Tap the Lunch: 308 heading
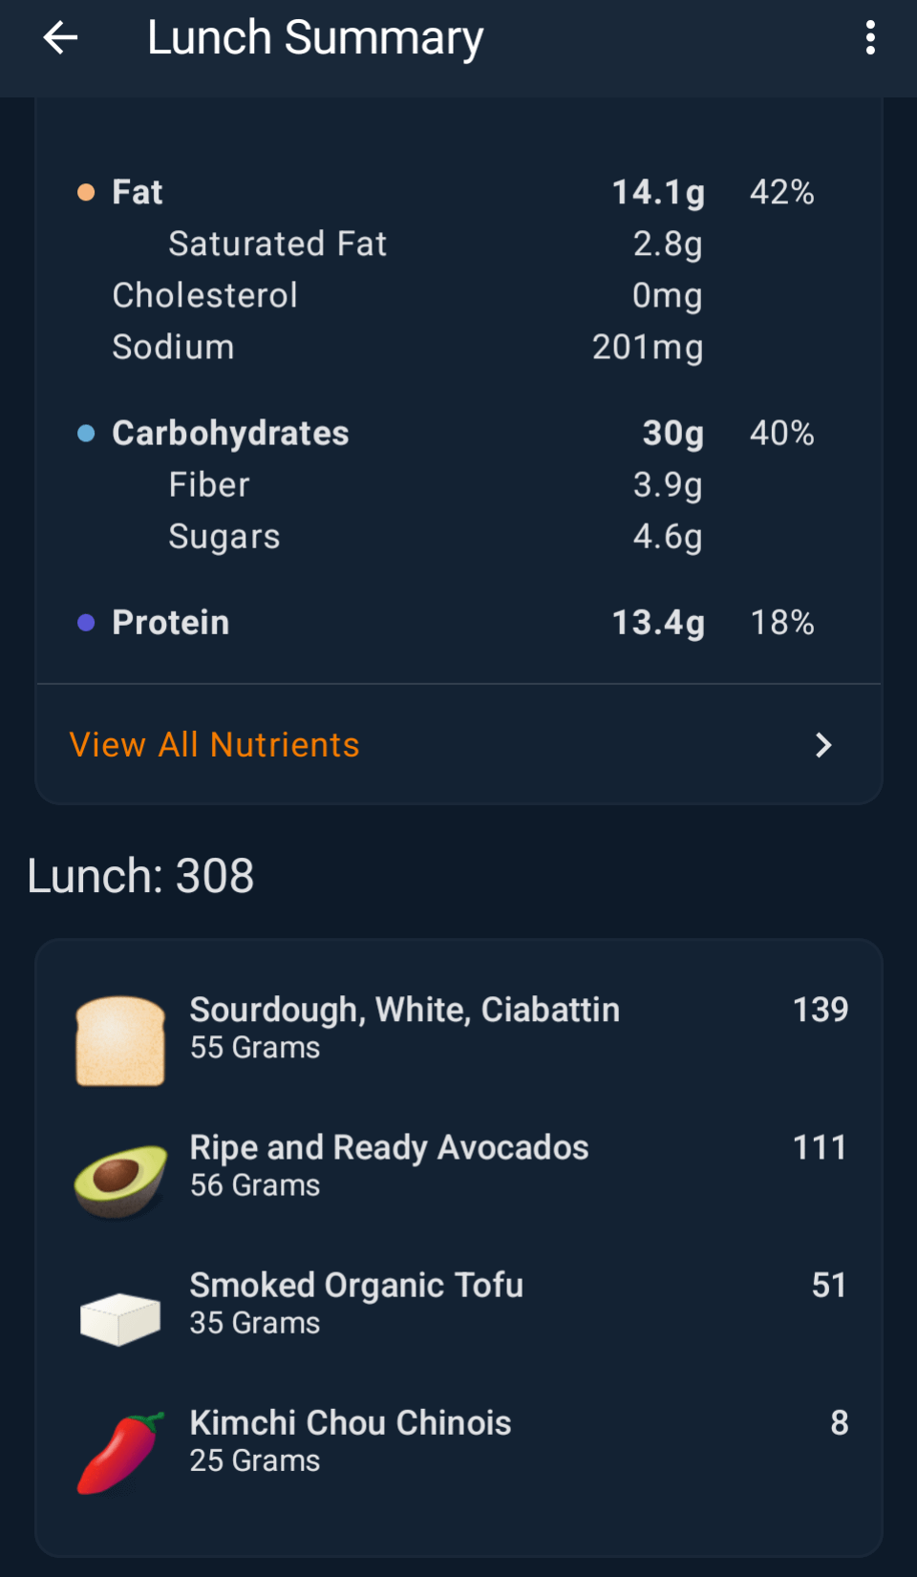Screen dimensions: 917x1577 point(140,876)
